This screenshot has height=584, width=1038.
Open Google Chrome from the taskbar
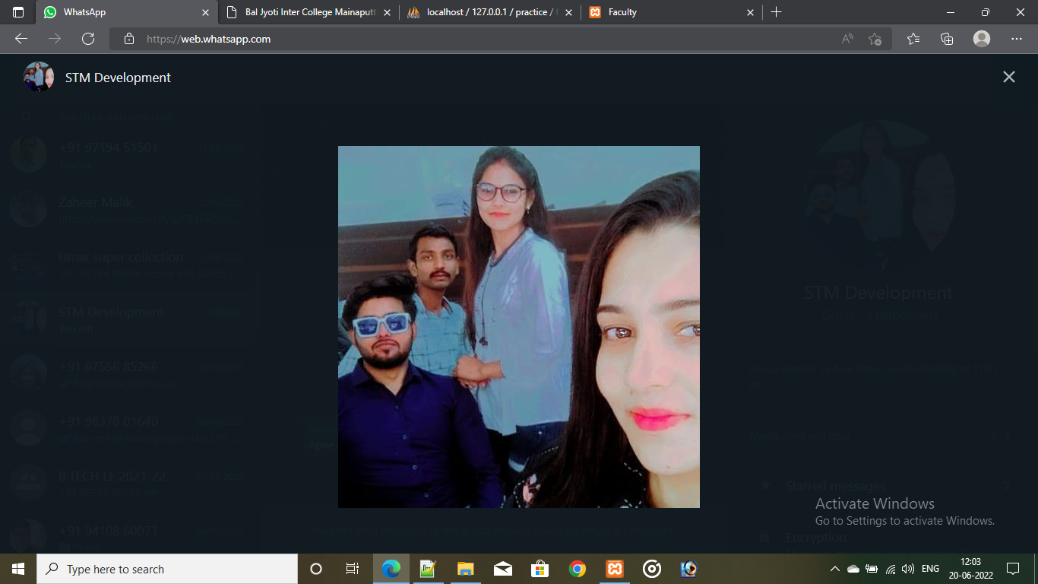point(578,569)
